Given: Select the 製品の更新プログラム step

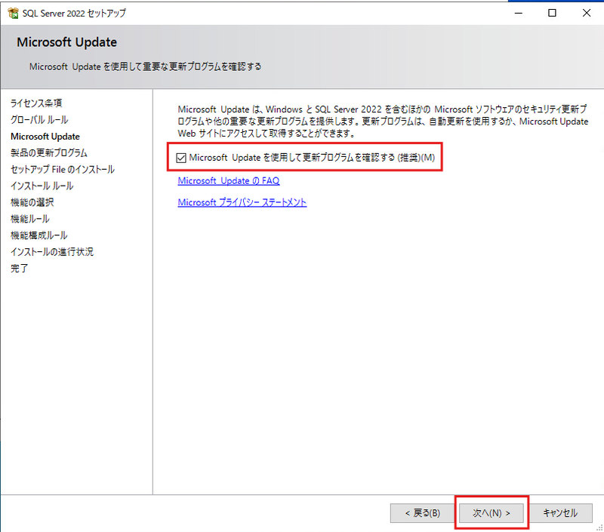Looking at the screenshot, I should pyautogui.click(x=49, y=153).
